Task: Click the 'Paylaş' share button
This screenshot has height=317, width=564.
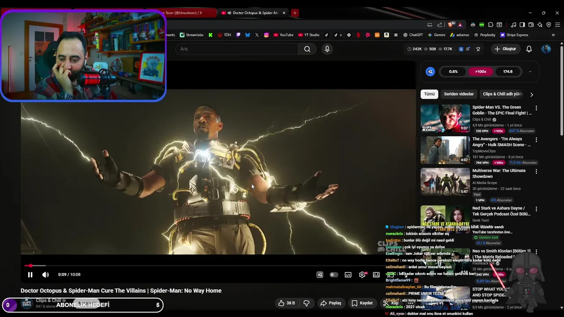Action: [x=330, y=303]
